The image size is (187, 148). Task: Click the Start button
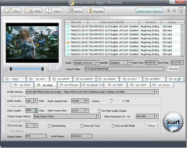click(x=173, y=122)
